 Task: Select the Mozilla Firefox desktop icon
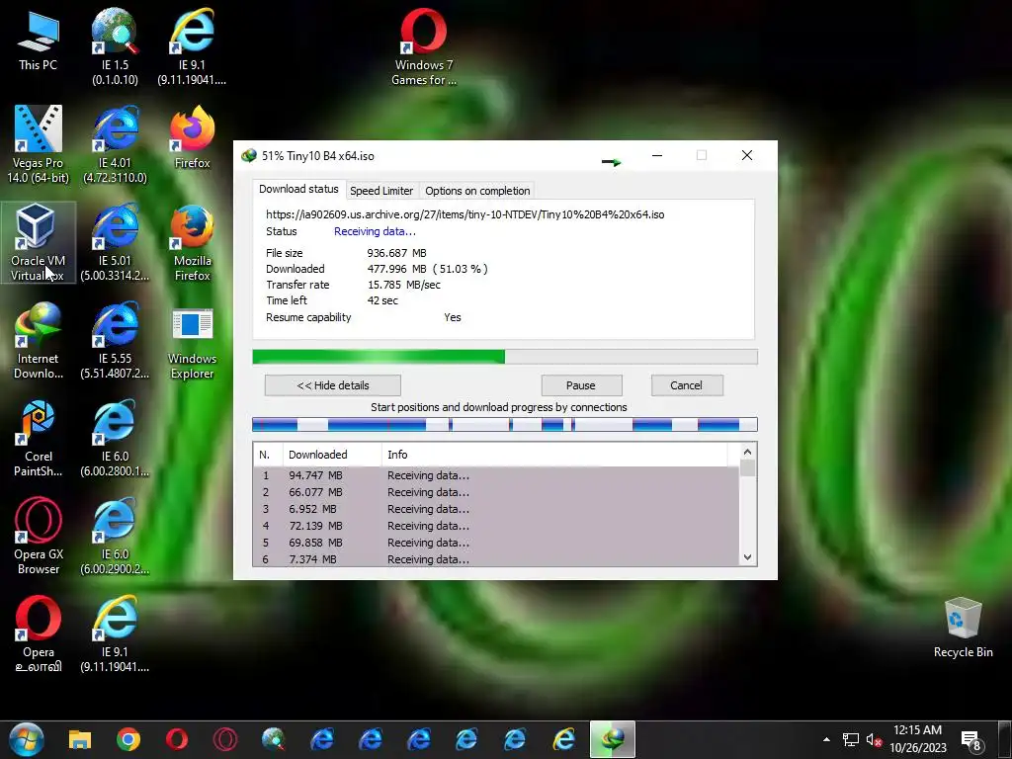click(193, 243)
